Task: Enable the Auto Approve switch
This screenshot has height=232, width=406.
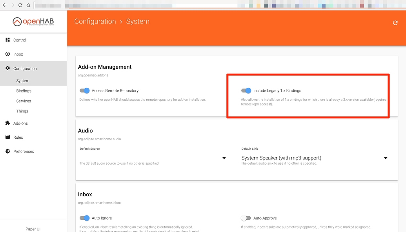Action: 246,218
